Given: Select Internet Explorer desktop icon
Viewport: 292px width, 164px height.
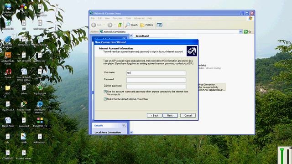Looking at the screenshot, I should (8, 42).
